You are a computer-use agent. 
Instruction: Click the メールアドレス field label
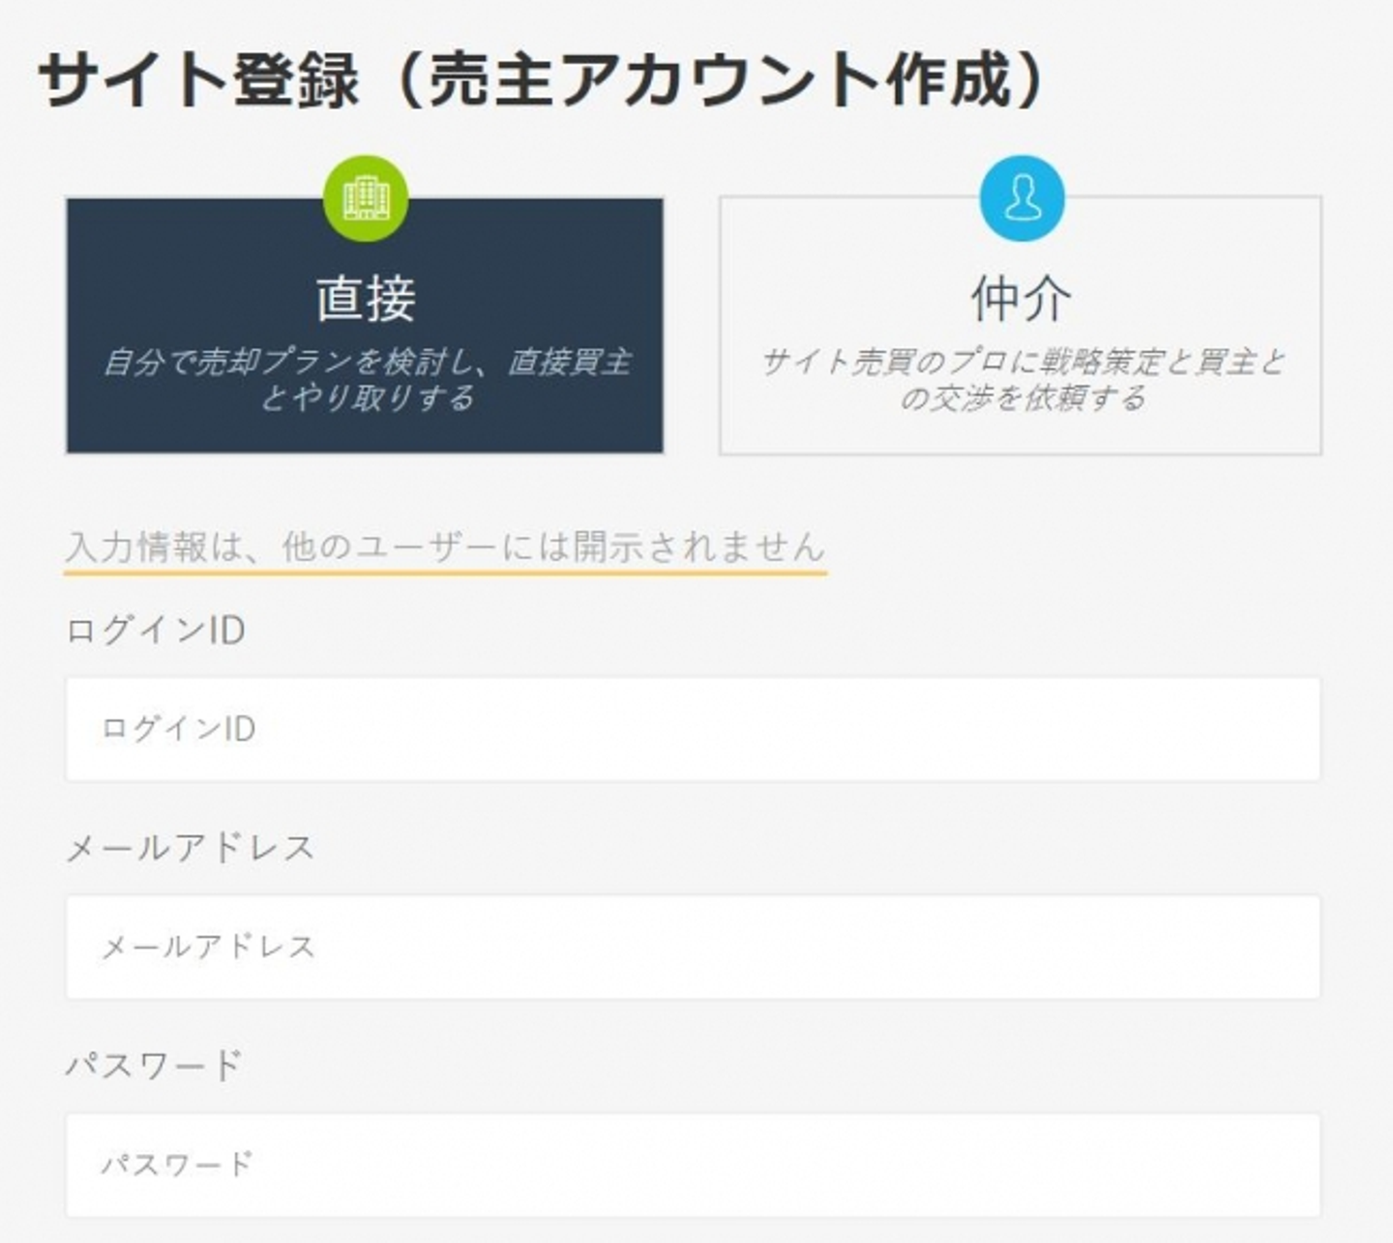pyautogui.click(x=191, y=848)
